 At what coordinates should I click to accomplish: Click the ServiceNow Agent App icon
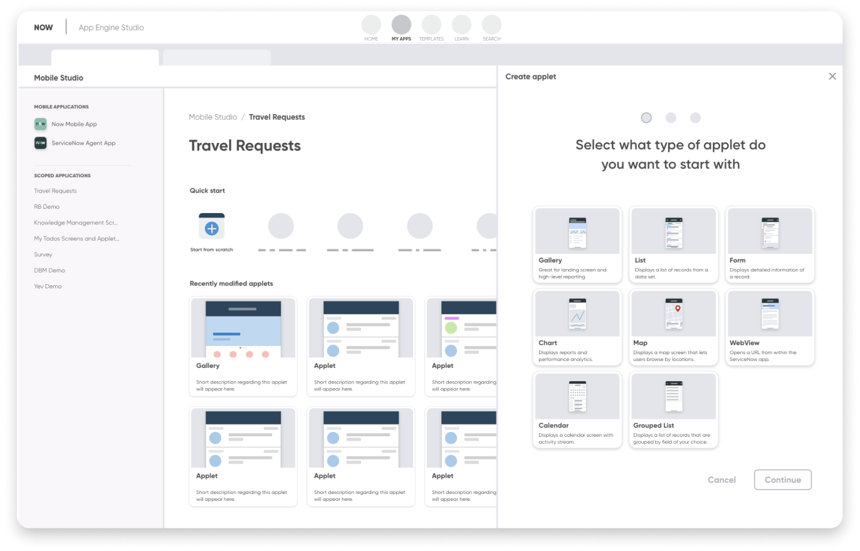(x=40, y=143)
